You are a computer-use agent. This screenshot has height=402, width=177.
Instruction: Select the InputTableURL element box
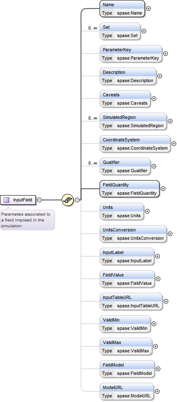pos(131,301)
